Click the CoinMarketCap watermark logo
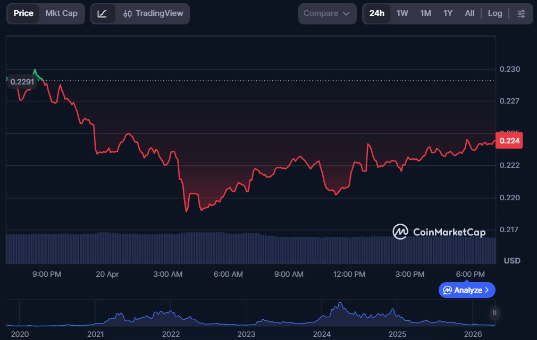This screenshot has width=537, height=340. (439, 232)
